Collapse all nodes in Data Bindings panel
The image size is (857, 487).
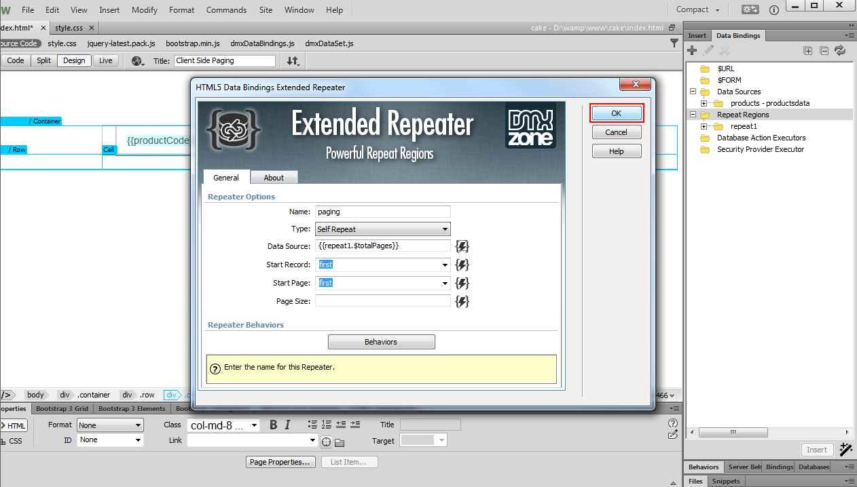tap(824, 50)
